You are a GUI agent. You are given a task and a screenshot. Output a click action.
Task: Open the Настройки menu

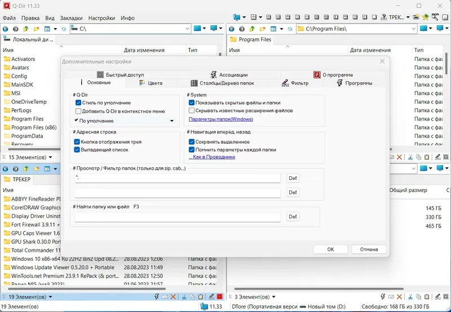(101, 18)
